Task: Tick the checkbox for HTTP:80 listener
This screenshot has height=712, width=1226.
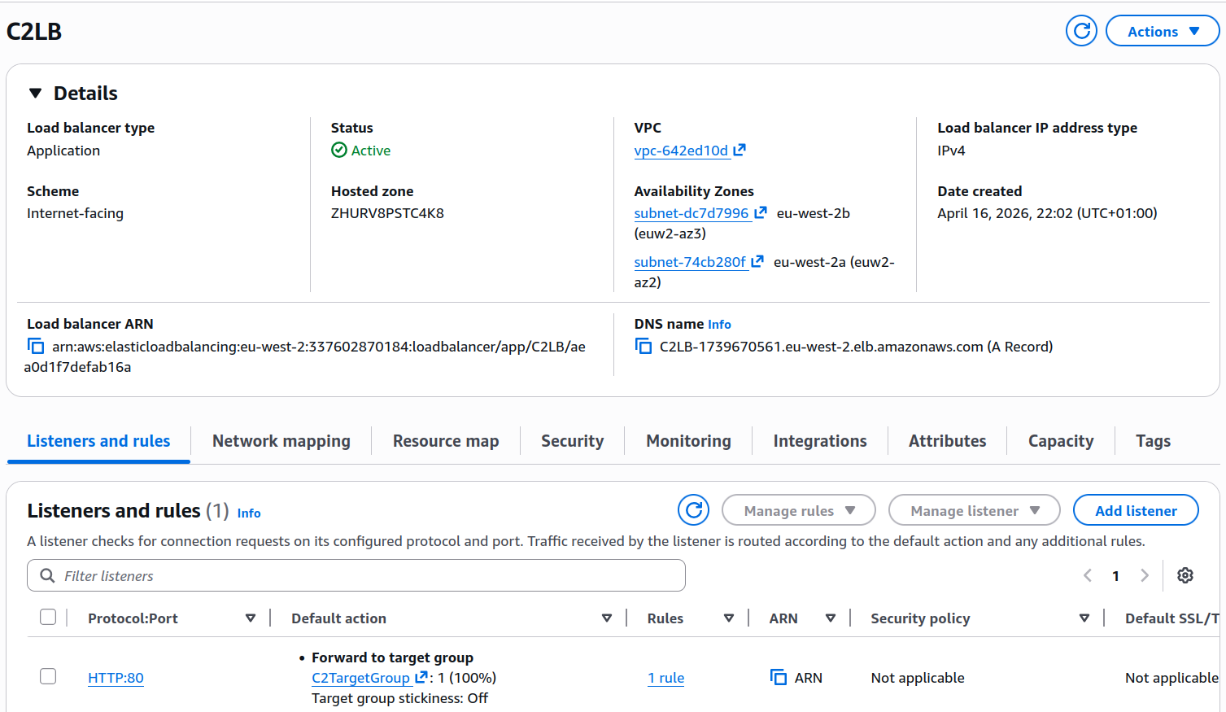Action: point(48,677)
